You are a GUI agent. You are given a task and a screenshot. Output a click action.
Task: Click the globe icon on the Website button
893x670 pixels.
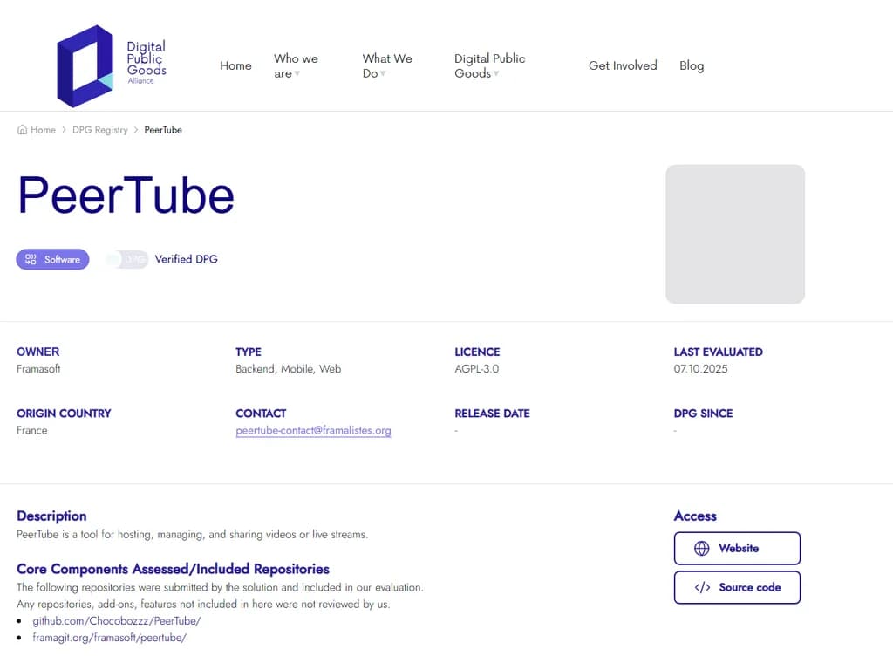(701, 548)
